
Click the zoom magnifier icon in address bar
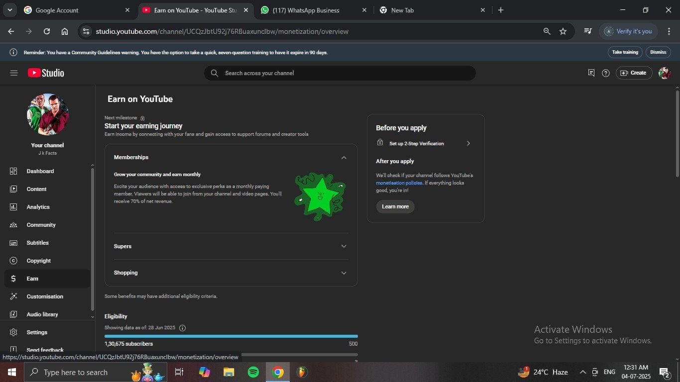point(547,31)
